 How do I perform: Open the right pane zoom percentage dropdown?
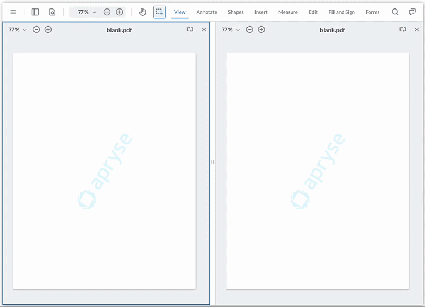click(229, 30)
